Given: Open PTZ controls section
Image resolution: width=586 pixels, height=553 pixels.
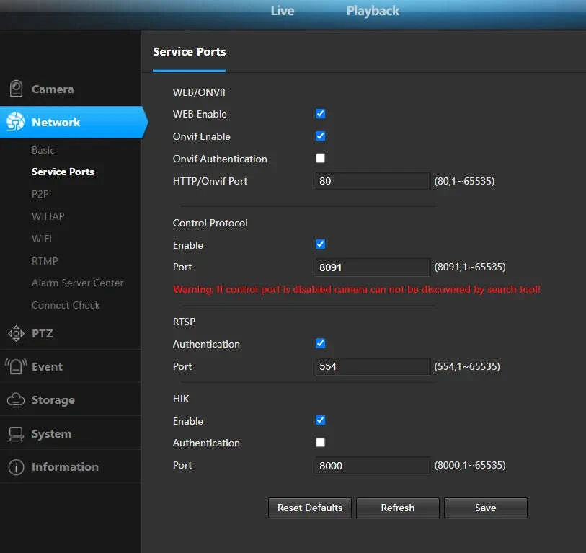Looking at the screenshot, I should [x=16, y=333].
